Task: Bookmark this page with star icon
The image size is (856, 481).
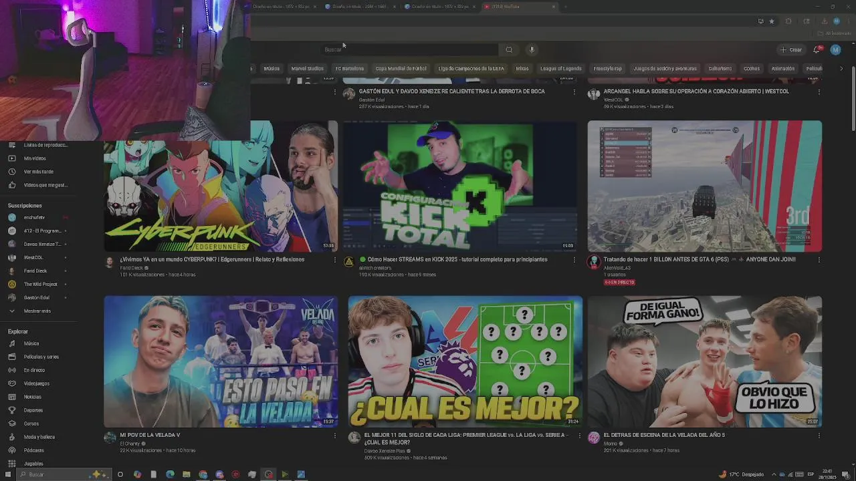Action: coord(772,21)
